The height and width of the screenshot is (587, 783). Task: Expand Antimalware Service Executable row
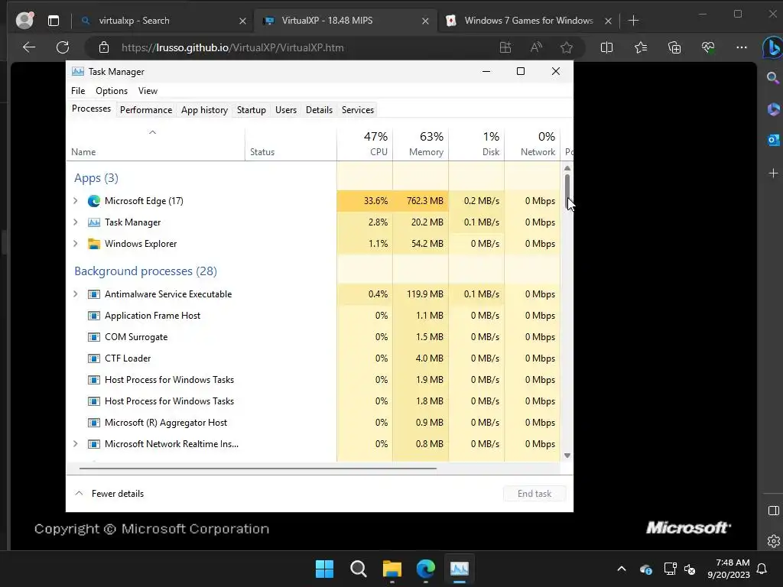tap(76, 294)
